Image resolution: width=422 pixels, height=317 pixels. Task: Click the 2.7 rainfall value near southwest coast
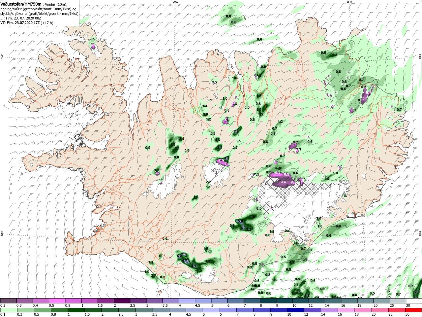[153, 276]
